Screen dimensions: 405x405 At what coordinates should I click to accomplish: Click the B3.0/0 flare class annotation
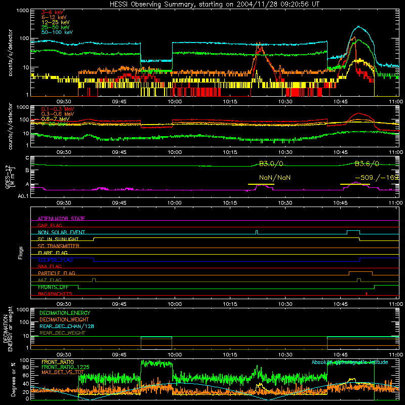[271, 164]
